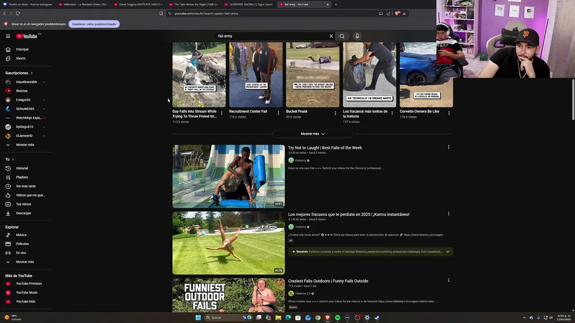Reload the page in Brave
The image size is (575, 323).
point(18,13)
